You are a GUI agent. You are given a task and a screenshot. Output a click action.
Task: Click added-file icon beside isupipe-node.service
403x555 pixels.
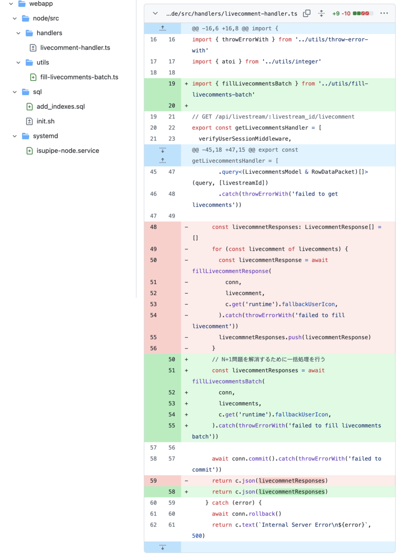click(x=29, y=151)
